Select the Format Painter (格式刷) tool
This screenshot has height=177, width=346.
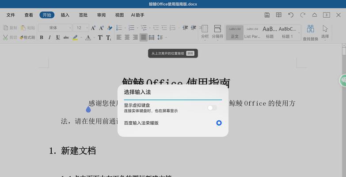point(27,37)
